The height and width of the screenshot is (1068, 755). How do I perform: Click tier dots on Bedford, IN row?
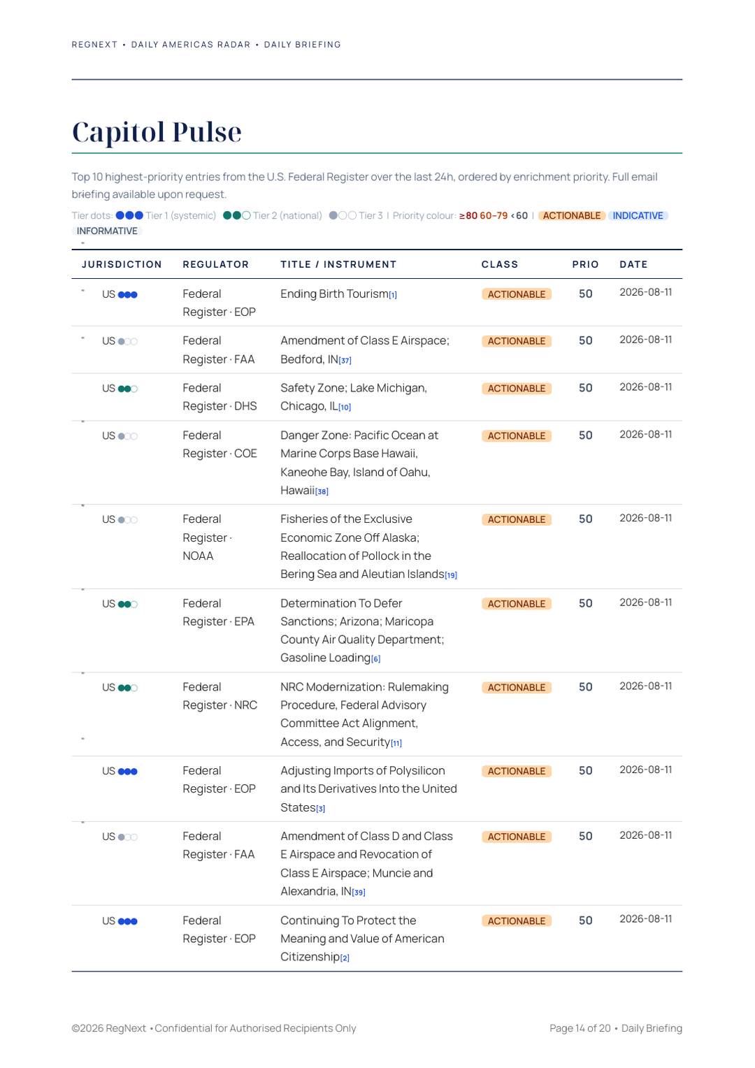coord(128,342)
